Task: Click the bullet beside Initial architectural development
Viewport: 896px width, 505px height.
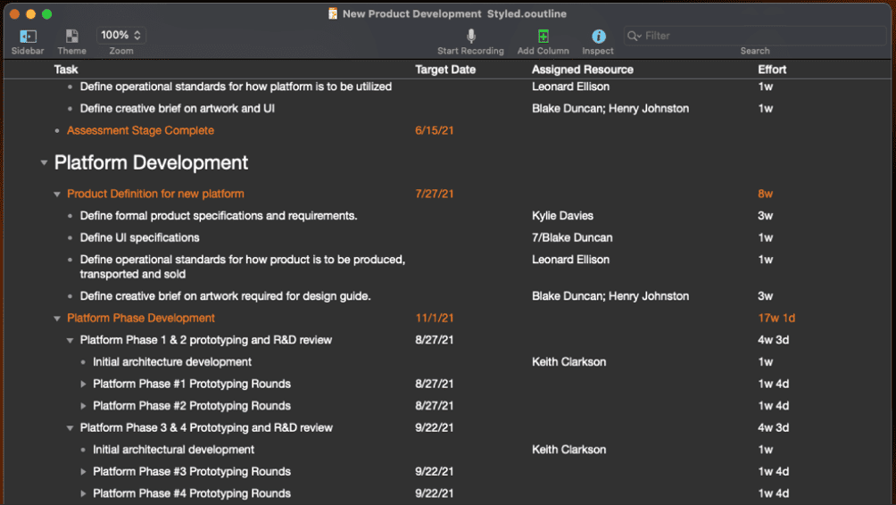Action: click(83, 451)
